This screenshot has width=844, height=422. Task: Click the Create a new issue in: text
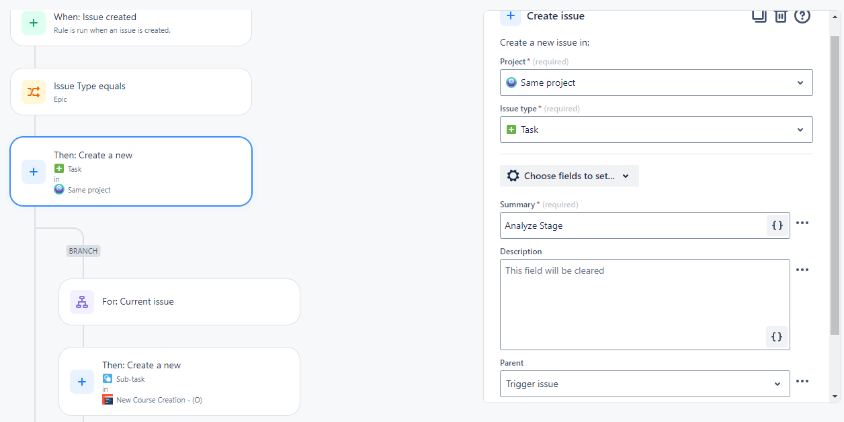544,42
